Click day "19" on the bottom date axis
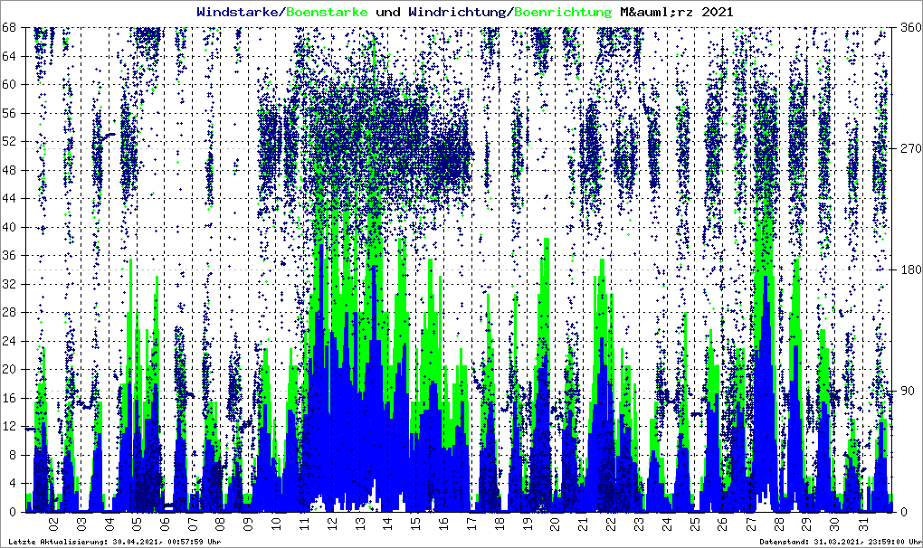 (528, 523)
